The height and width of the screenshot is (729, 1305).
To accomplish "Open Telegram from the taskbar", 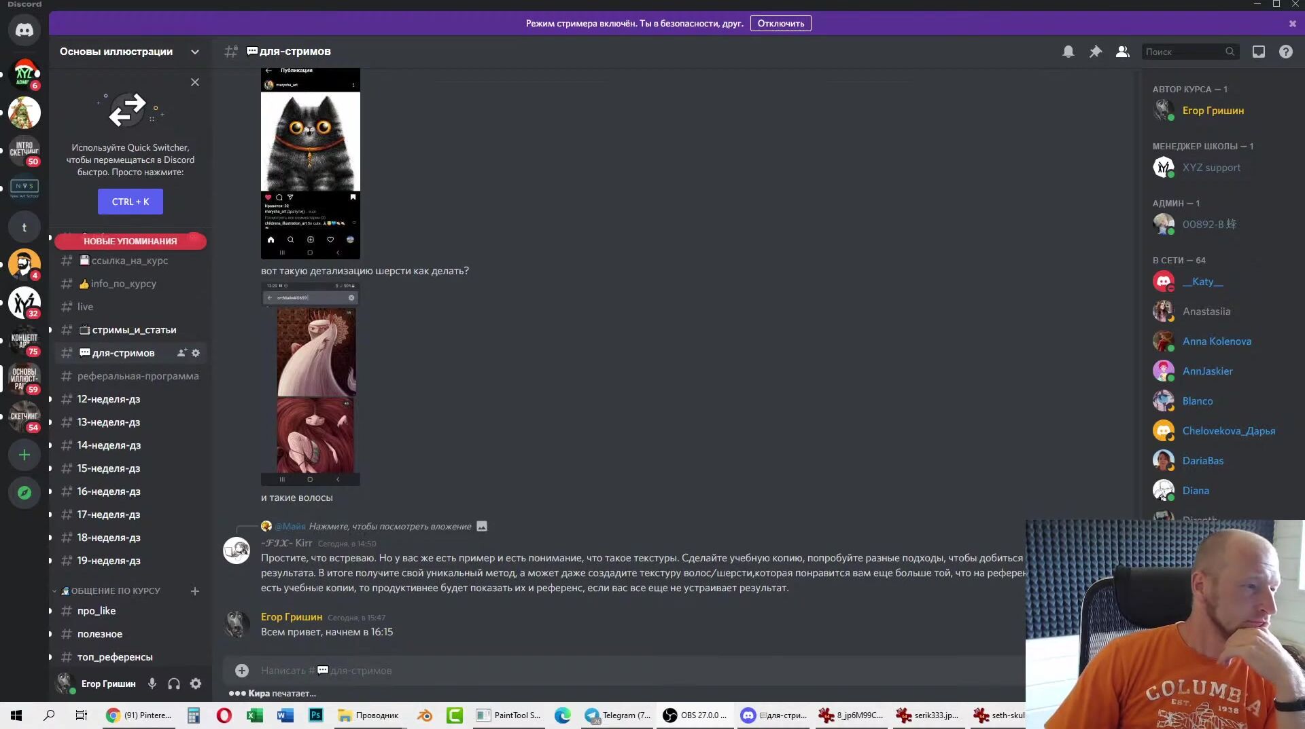I will coord(618,715).
